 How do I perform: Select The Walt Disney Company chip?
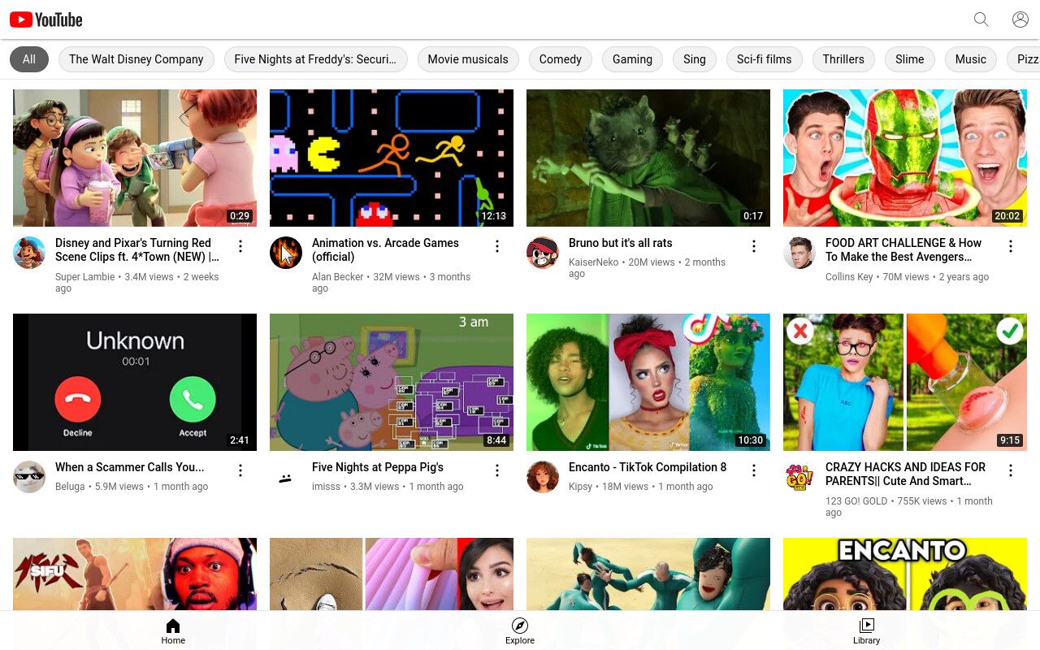(x=136, y=59)
